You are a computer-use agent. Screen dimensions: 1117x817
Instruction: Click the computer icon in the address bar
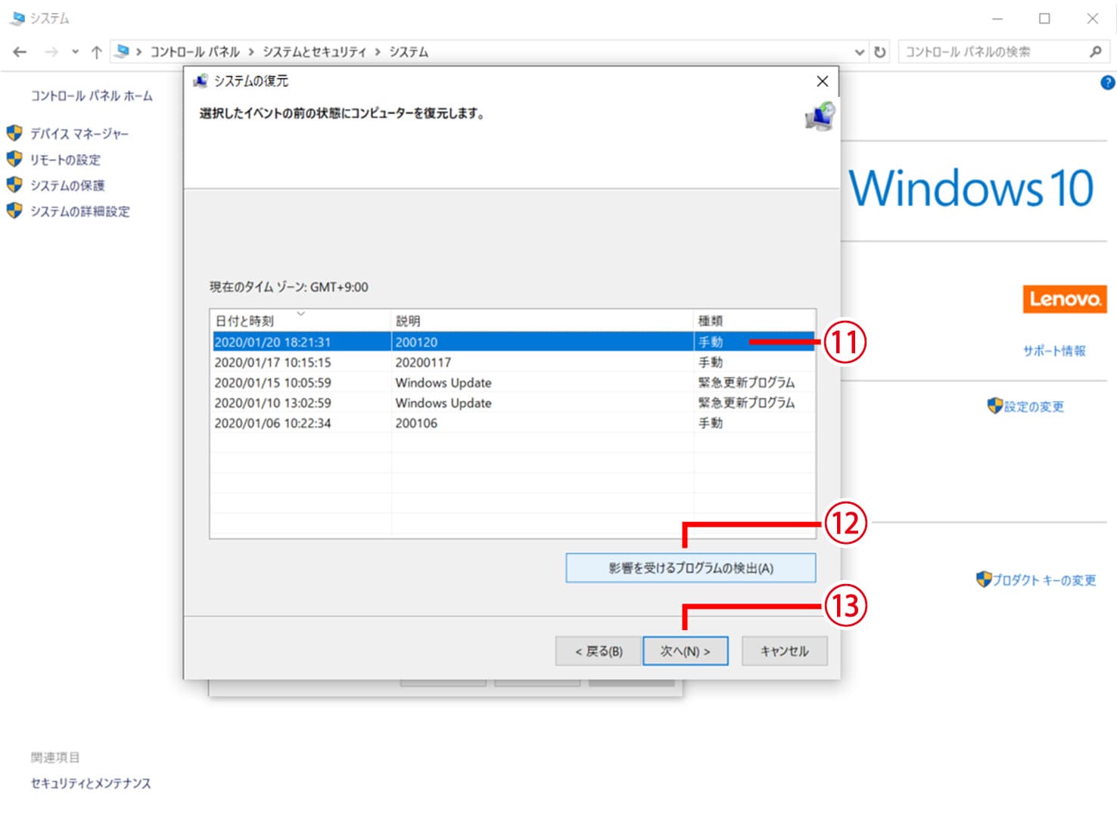coord(122,51)
